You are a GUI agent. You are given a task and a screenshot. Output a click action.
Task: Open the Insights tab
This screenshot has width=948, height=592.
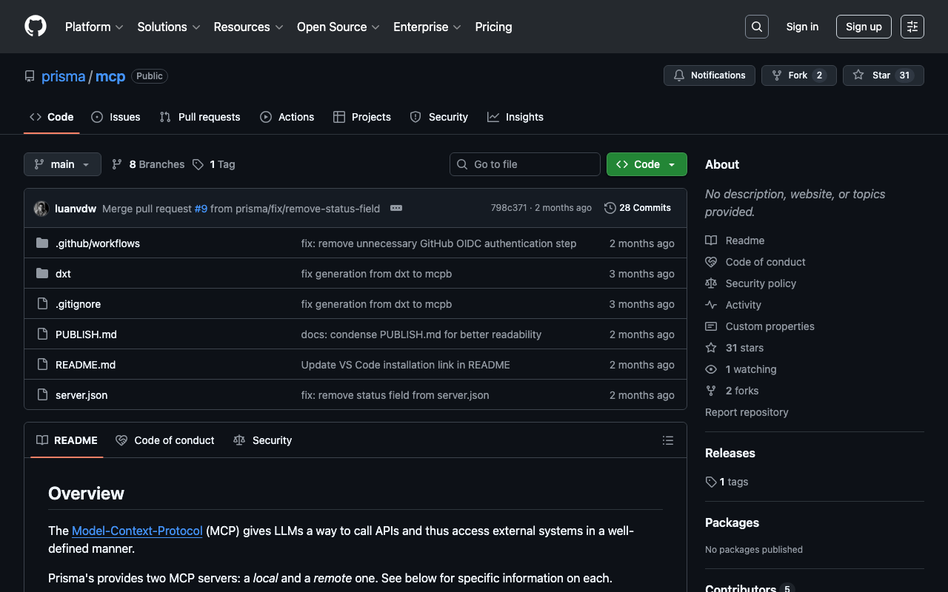(515, 117)
